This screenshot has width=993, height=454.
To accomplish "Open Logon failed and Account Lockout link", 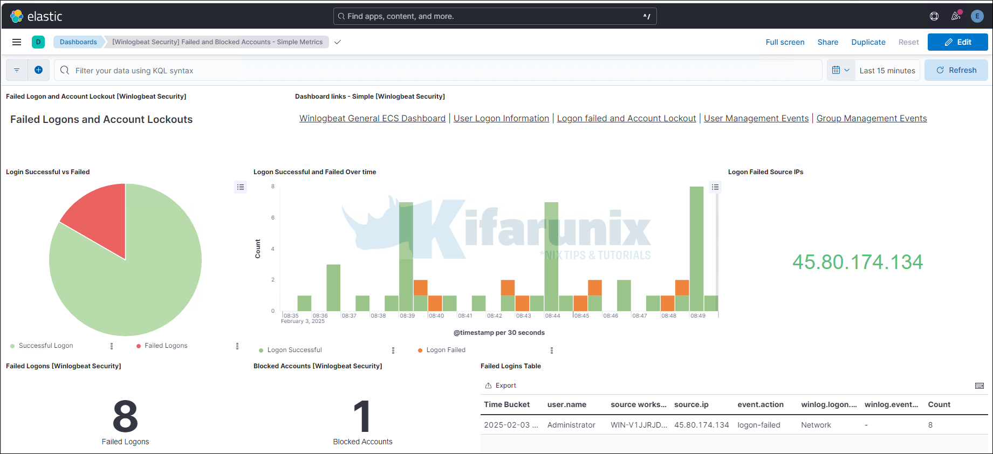I will [626, 119].
